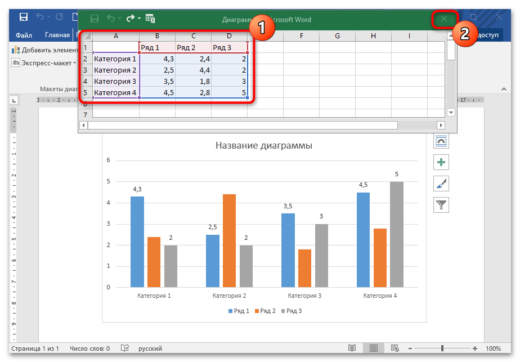Click the zoom slider handle
This screenshot has height=362, width=520.
[x=442, y=348]
